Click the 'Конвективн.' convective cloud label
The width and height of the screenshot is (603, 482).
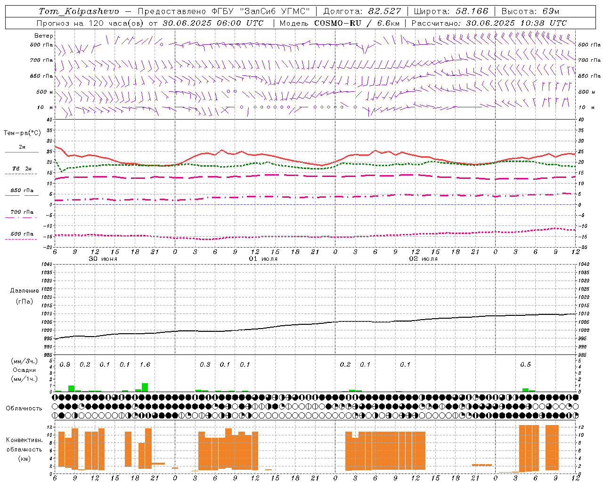point(24,440)
